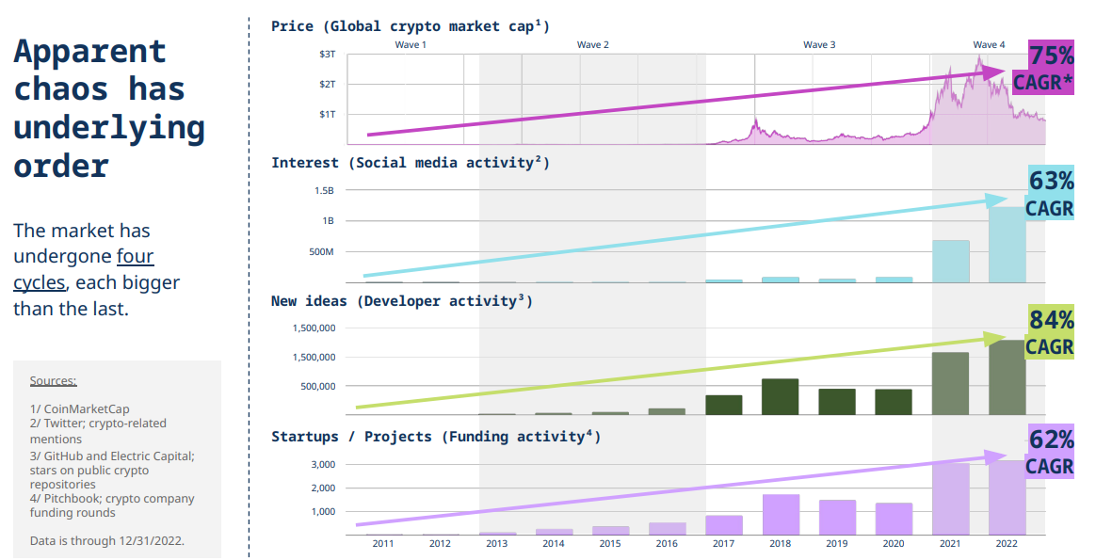Click the Wave 4 label

(989, 45)
